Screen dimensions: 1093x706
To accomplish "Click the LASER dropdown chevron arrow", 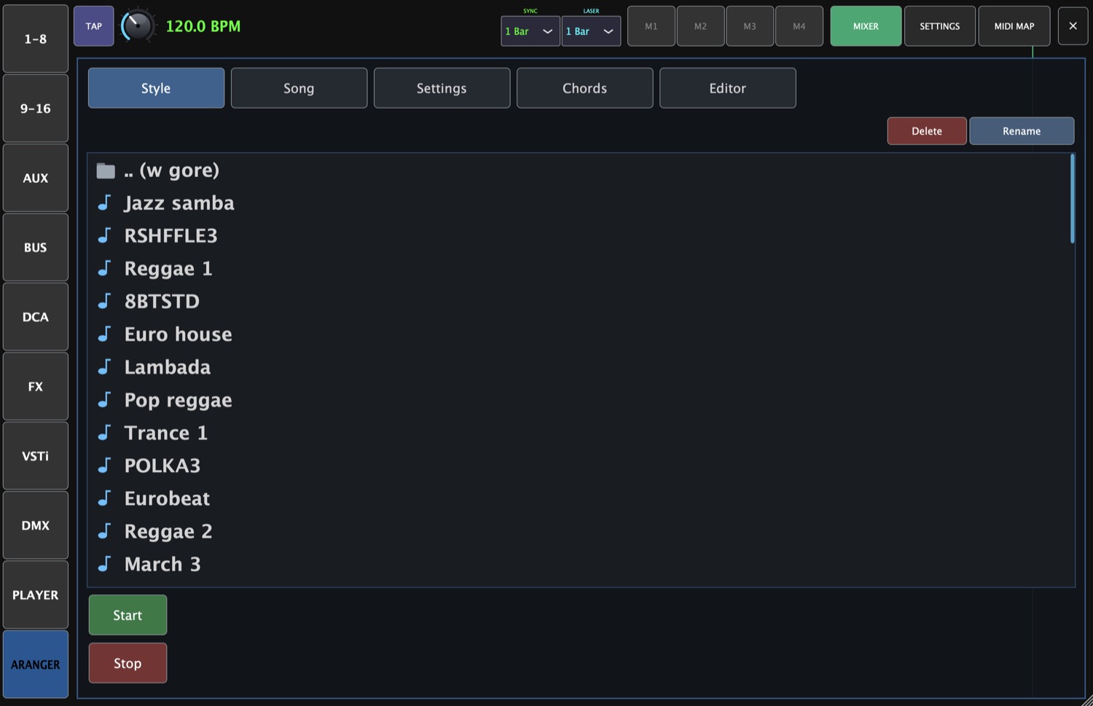I will 608,31.
